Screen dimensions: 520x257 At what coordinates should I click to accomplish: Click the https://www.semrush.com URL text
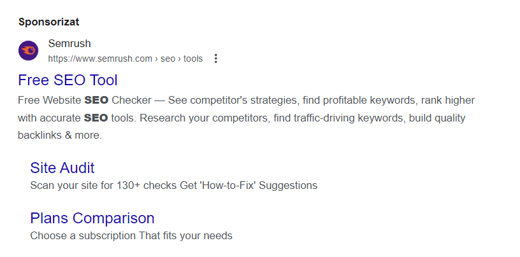[x=100, y=59]
